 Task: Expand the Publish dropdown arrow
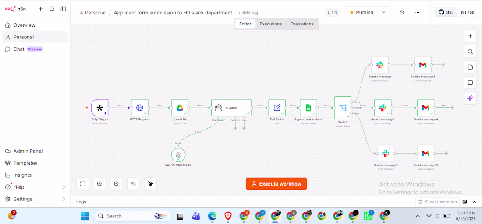[383, 13]
